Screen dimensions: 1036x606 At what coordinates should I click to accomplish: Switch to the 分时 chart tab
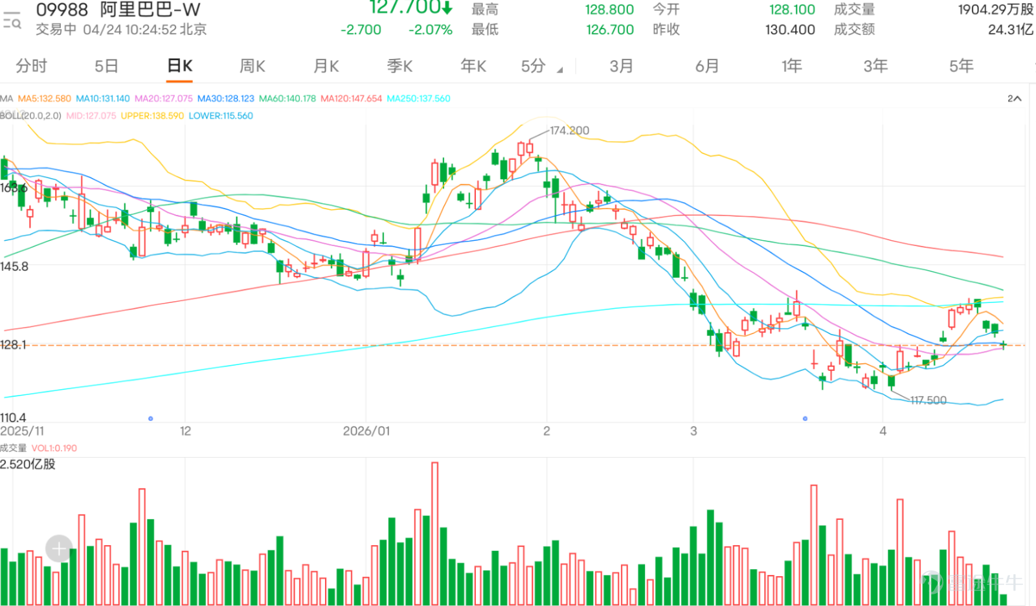[32, 66]
